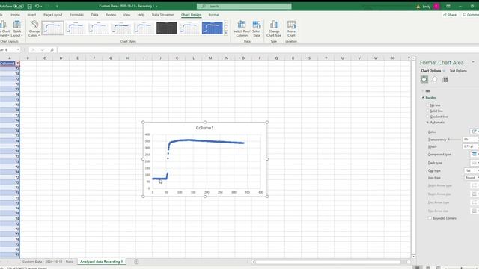Click the horizontal scrollbar at bottom
The height and width of the screenshot is (269, 479).
coord(328,262)
